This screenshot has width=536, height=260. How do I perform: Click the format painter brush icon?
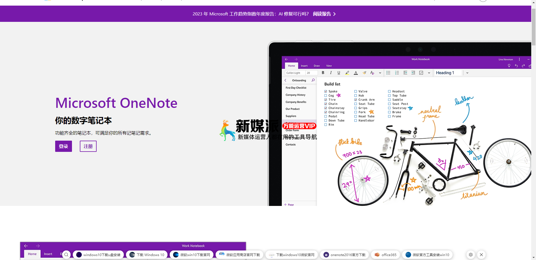(364, 73)
